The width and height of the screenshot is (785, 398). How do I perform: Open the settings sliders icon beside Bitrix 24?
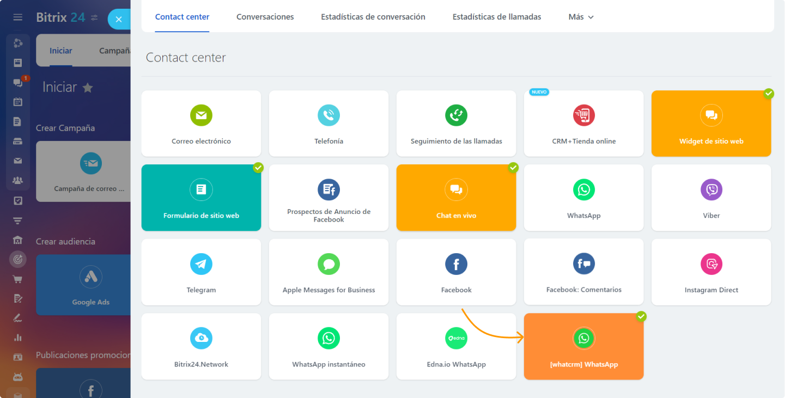pyautogui.click(x=94, y=18)
